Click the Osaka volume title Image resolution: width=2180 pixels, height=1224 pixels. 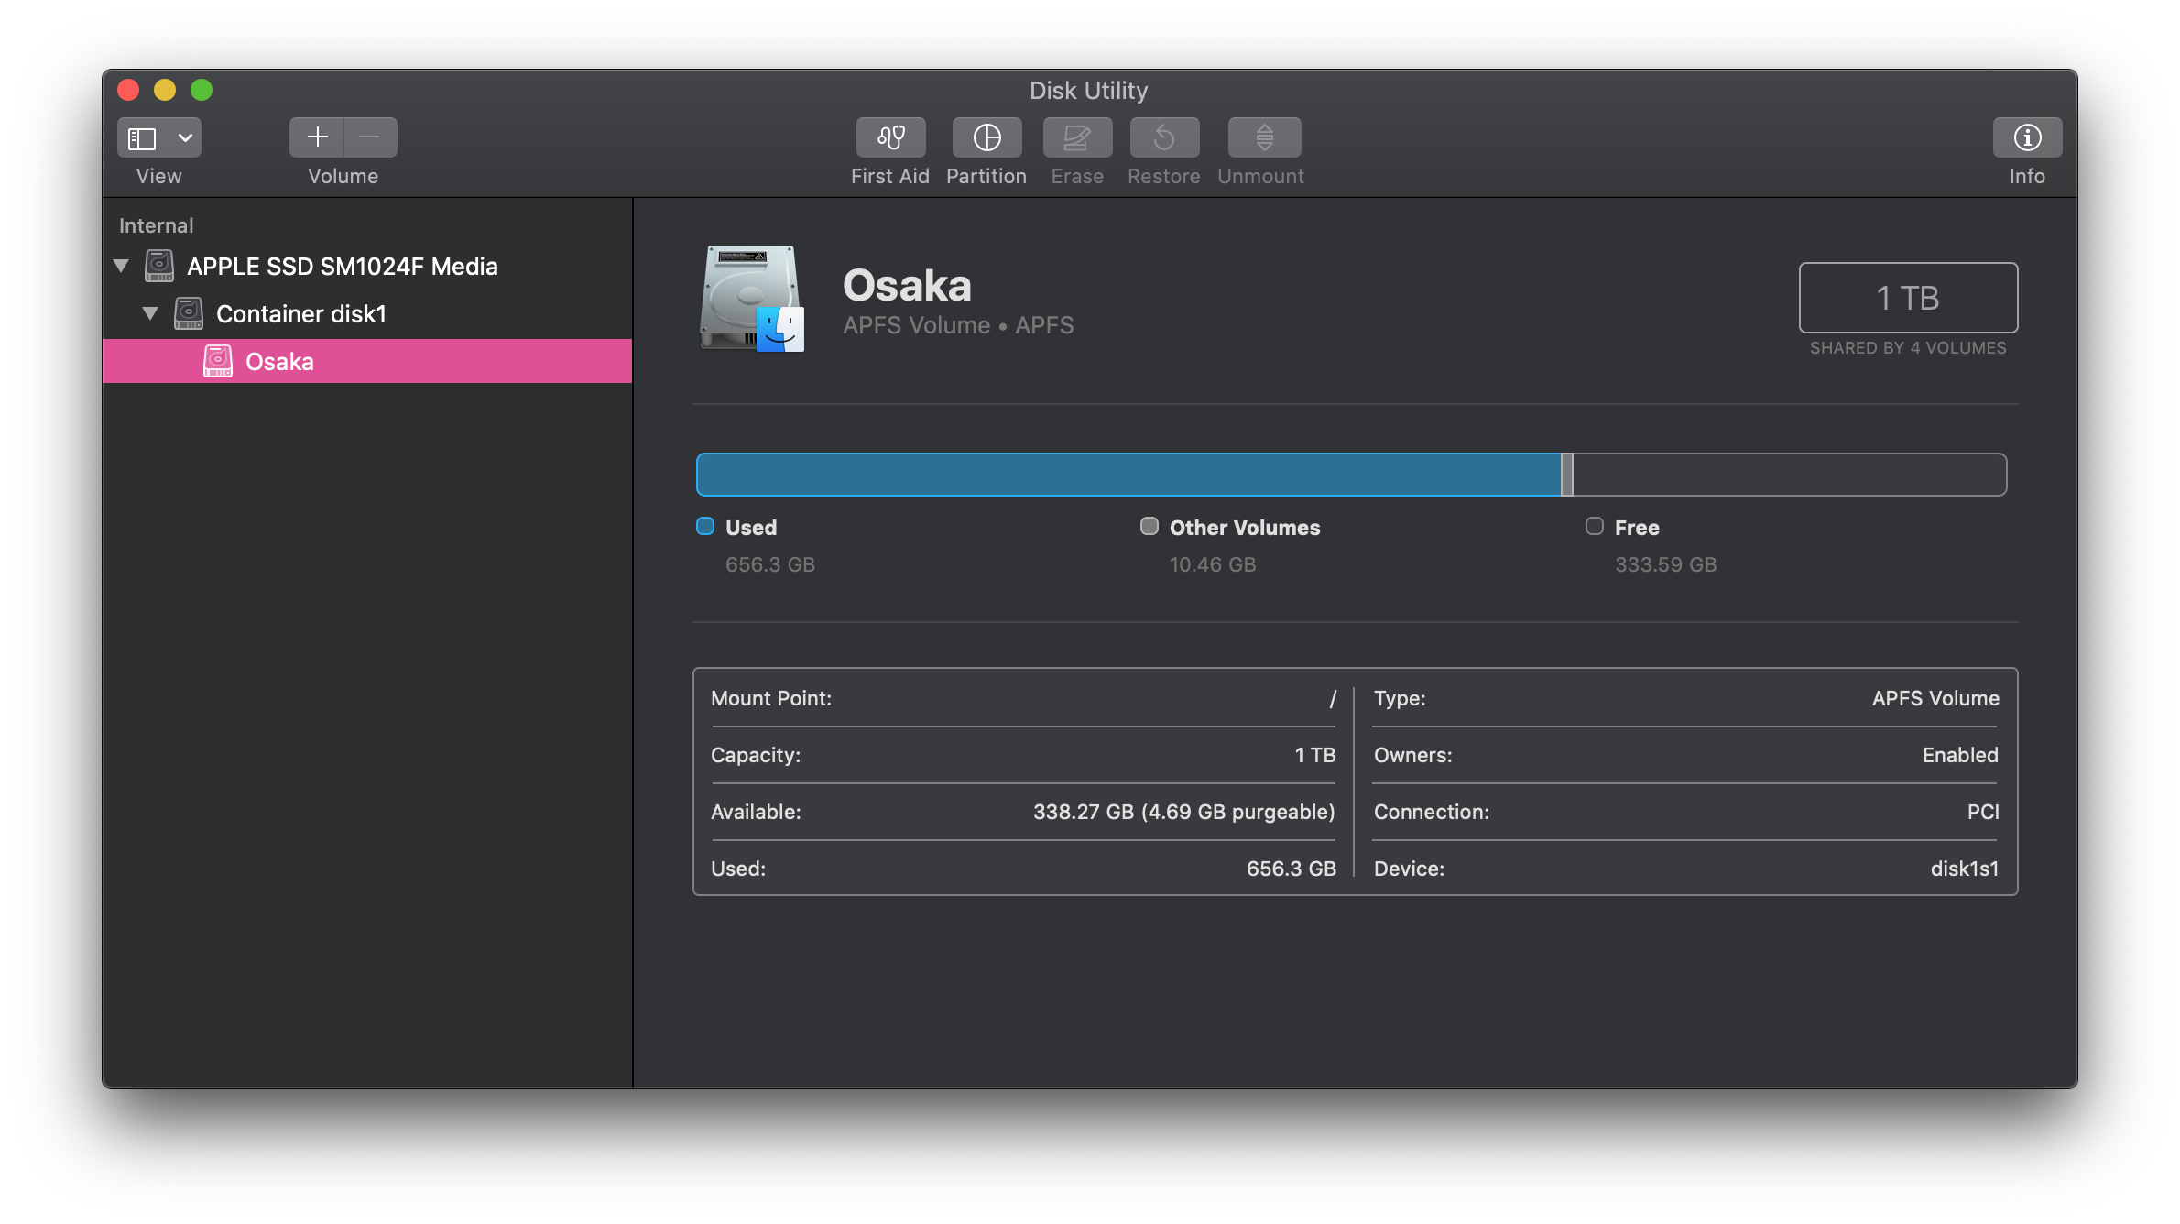click(907, 285)
